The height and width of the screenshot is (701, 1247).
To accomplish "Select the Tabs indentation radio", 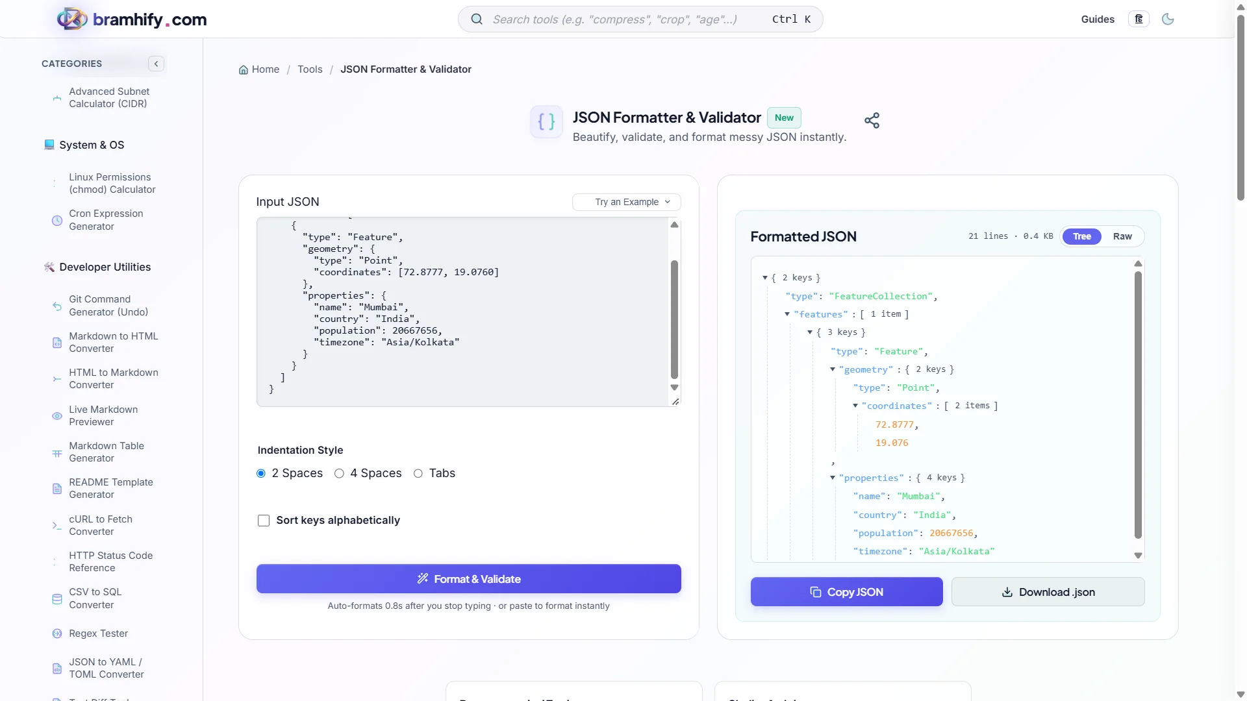I will 418,474.
